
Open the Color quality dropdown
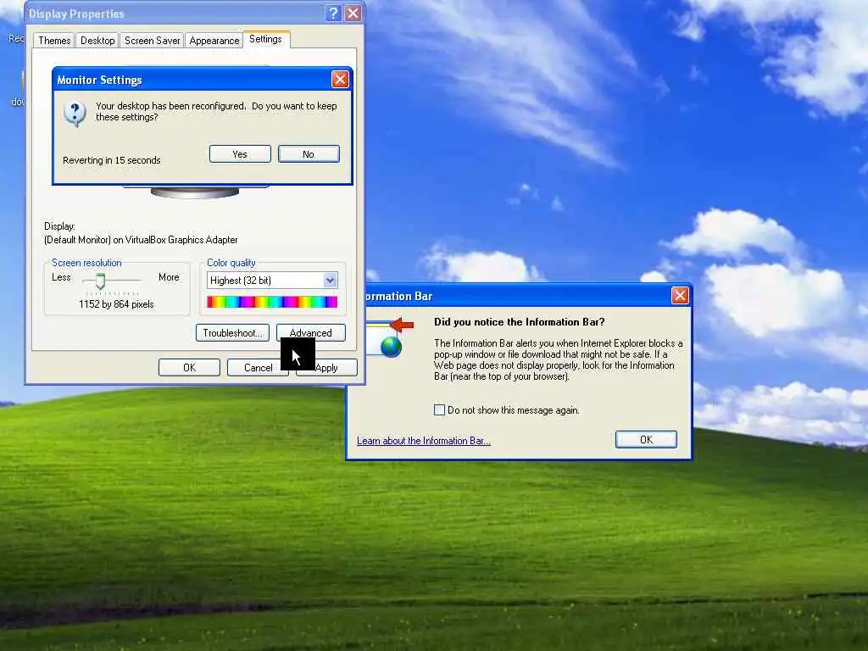coord(331,280)
